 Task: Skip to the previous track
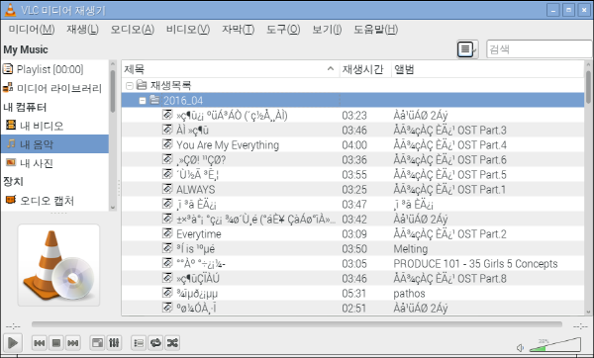pos(39,343)
